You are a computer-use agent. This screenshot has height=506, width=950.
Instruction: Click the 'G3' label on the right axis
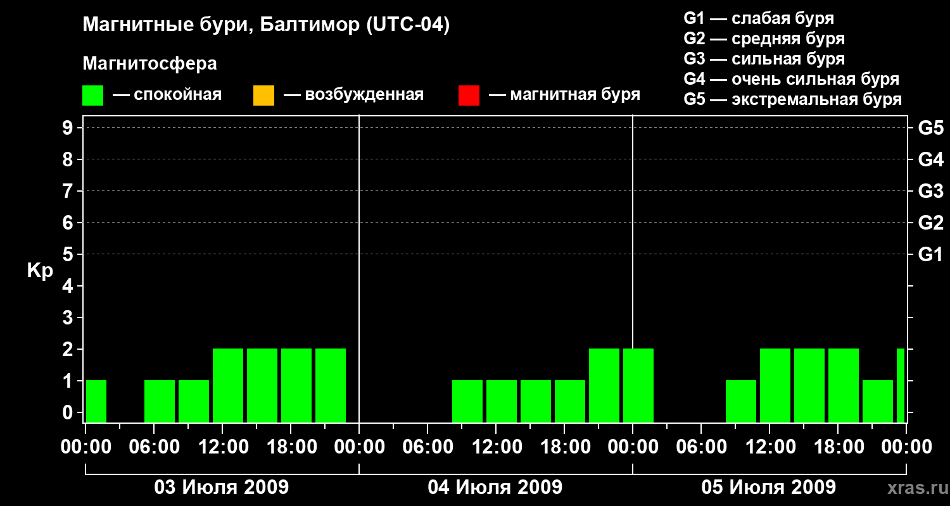[x=930, y=191]
